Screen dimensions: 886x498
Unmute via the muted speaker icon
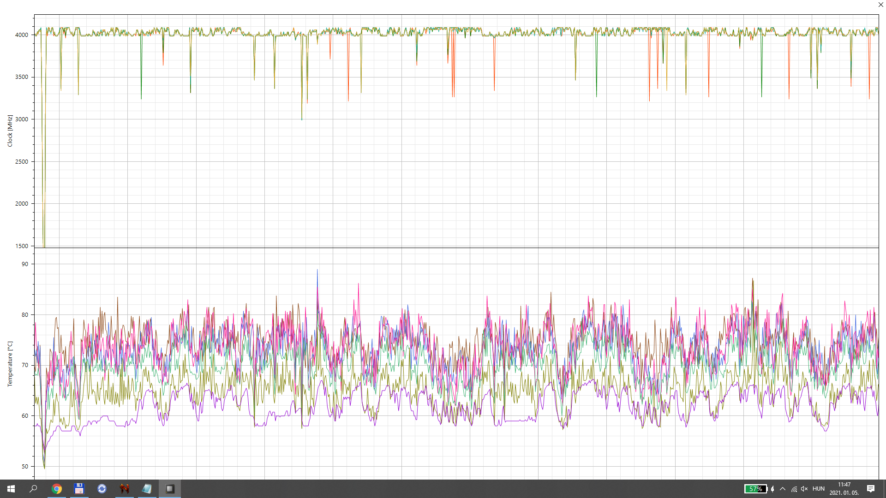pos(804,489)
